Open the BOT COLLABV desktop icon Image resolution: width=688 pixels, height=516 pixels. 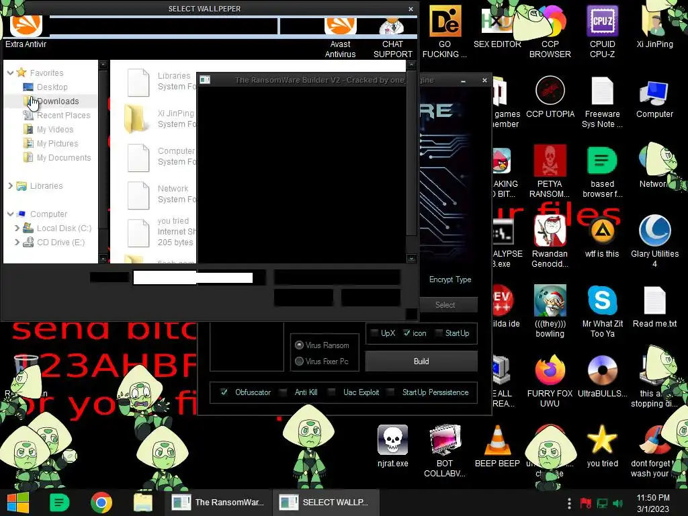point(445,451)
